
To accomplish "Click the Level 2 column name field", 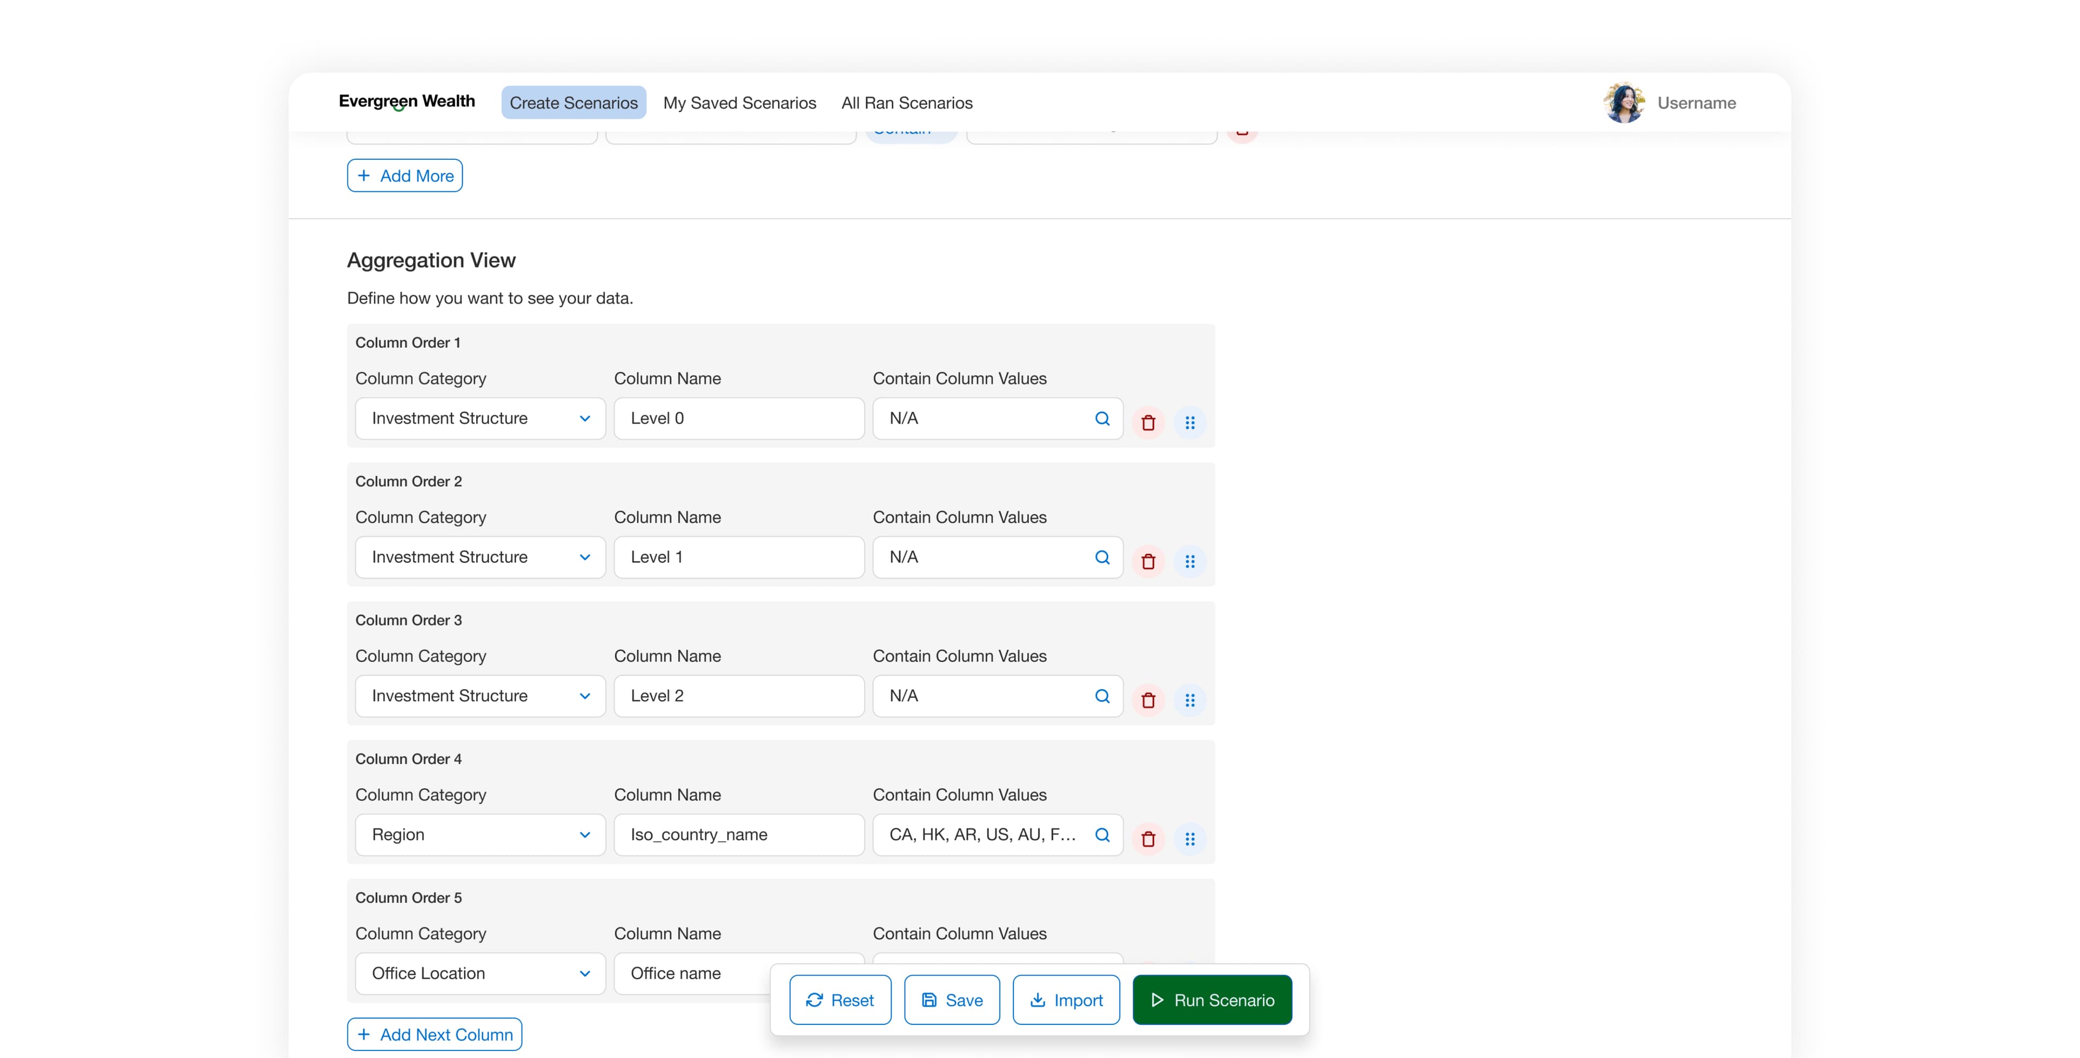I will coord(739,696).
